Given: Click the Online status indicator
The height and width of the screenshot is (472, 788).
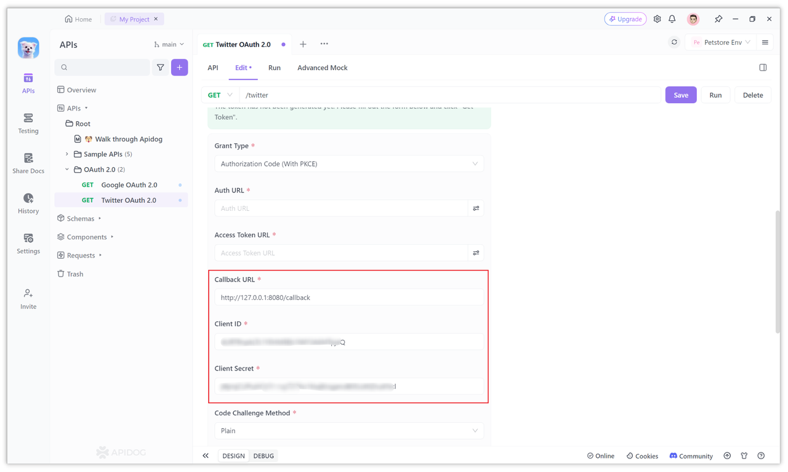Looking at the screenshot, I should [601, 456].
